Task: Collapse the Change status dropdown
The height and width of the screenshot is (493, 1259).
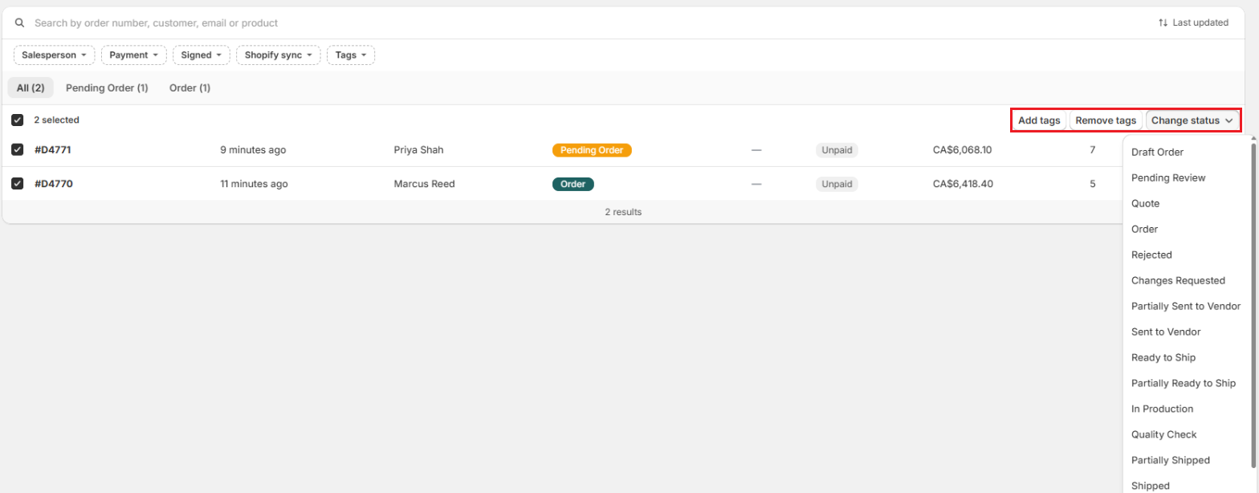Action: point(1192,120)
